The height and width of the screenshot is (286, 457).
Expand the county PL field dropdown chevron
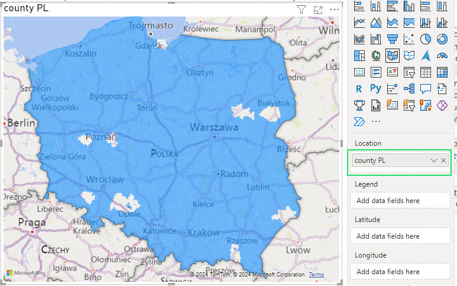[x=433, y=160]
